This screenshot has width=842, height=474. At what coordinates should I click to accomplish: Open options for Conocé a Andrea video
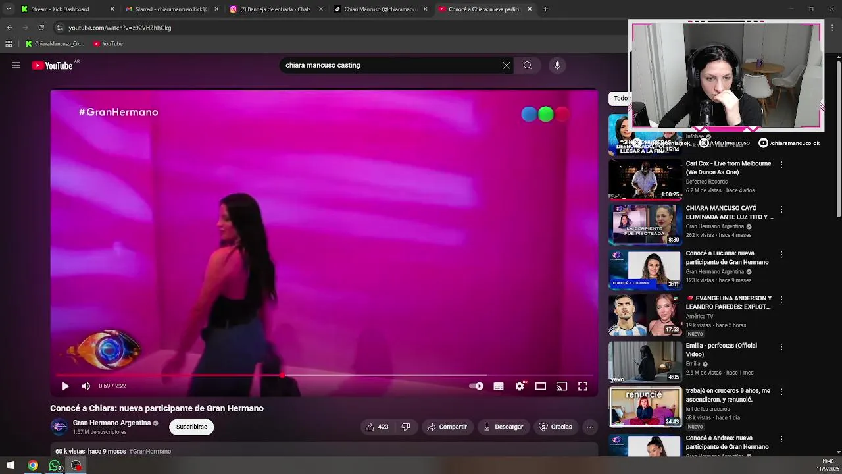tap(781, 439)
